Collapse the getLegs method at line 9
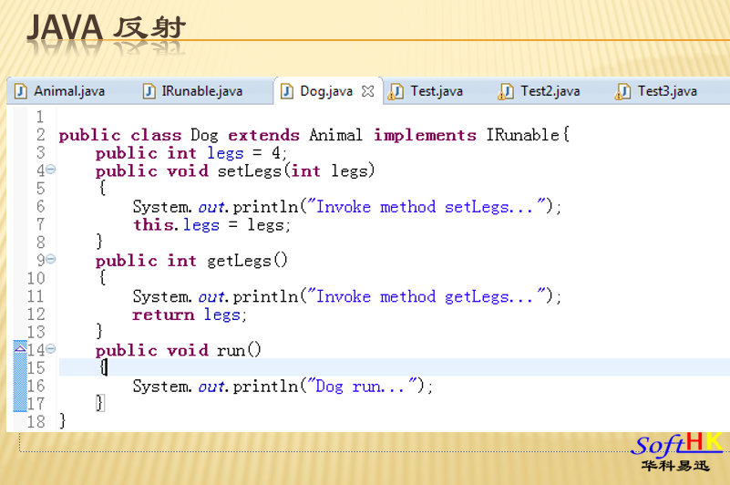 point(51,259)
